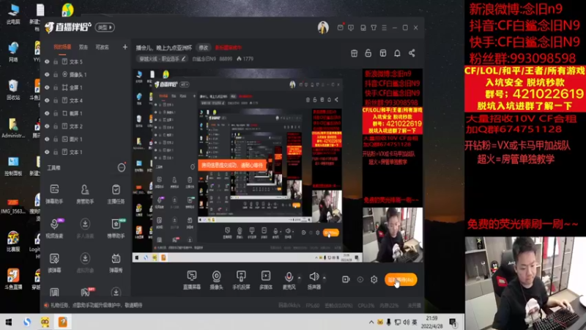The height and width of the screenshot is (330, 586).
Task: Open the 弹幕助手 tool
Action: point(54,193)
